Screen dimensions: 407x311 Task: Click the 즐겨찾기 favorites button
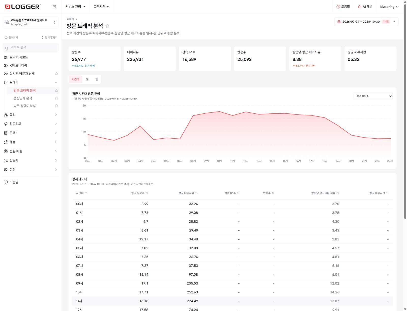click(x=11, y=38)
